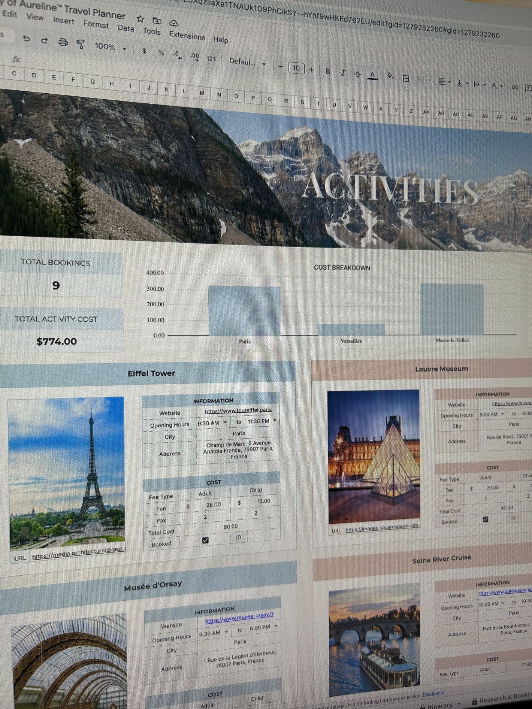Star this Travel Planner document

(x=140, y=19)
